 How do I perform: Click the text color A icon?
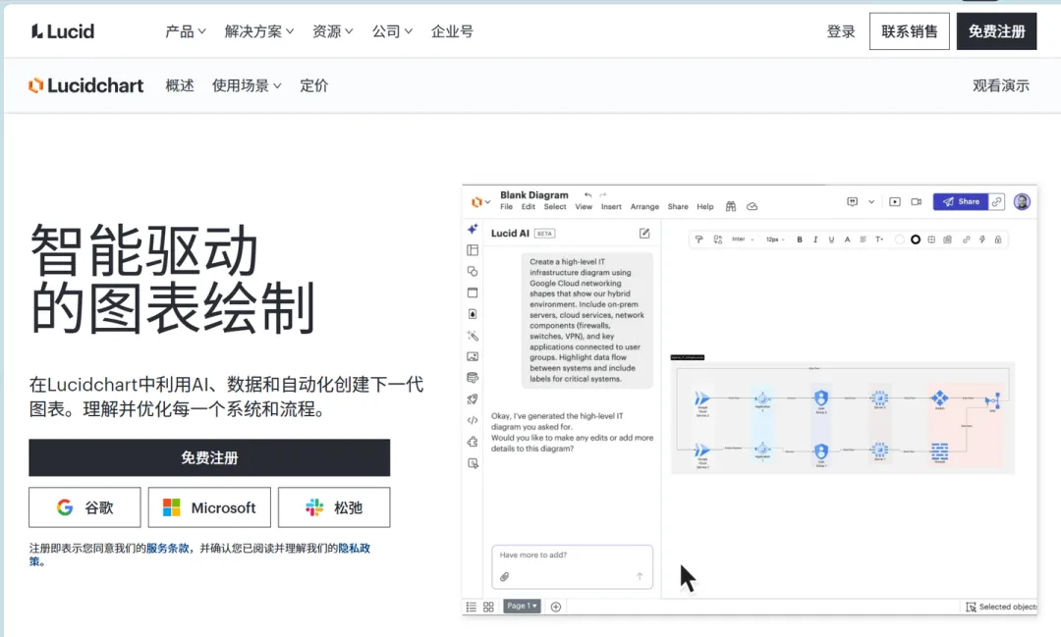[x=847, y=239]
